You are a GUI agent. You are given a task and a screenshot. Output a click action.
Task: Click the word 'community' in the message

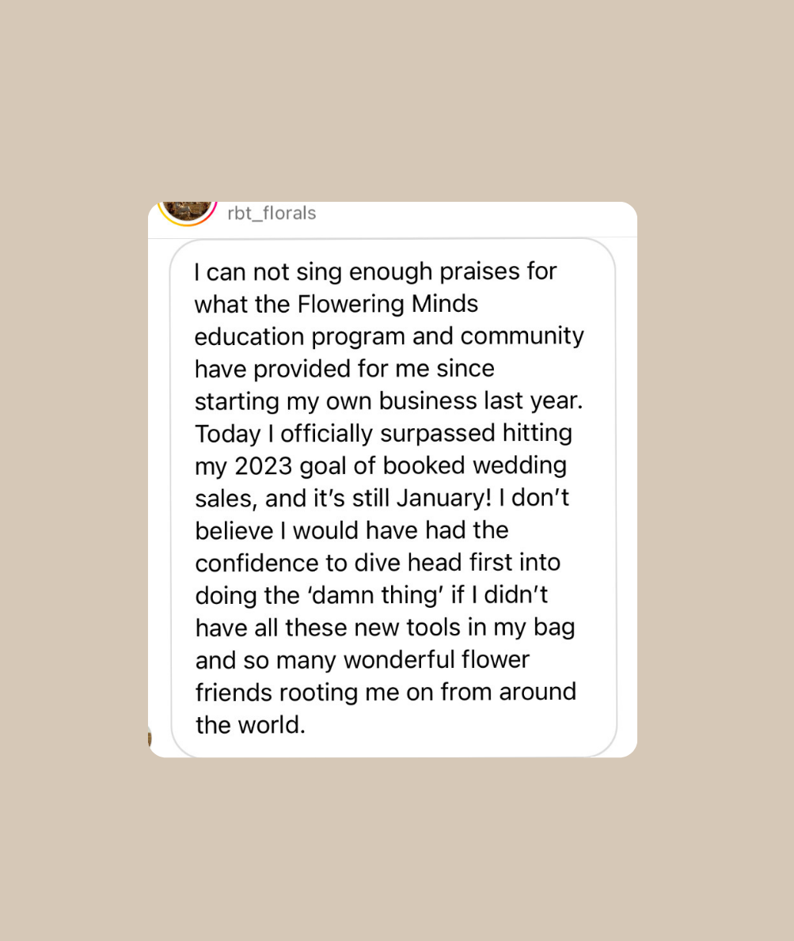coord(522,336)
